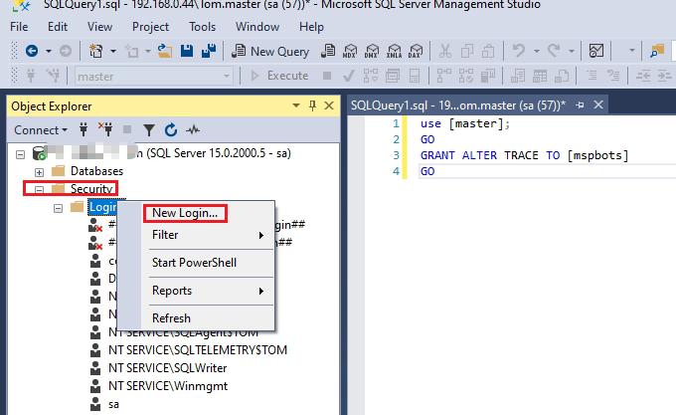Collapse the Security folder node
The image size is (676, 415).
(40, 189)
